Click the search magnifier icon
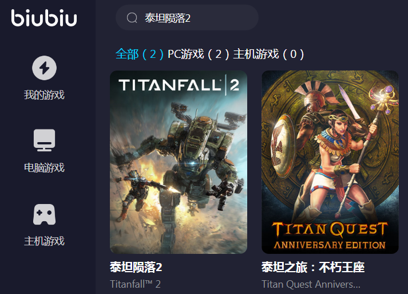The image size is (408, 294). click(132, 18)
